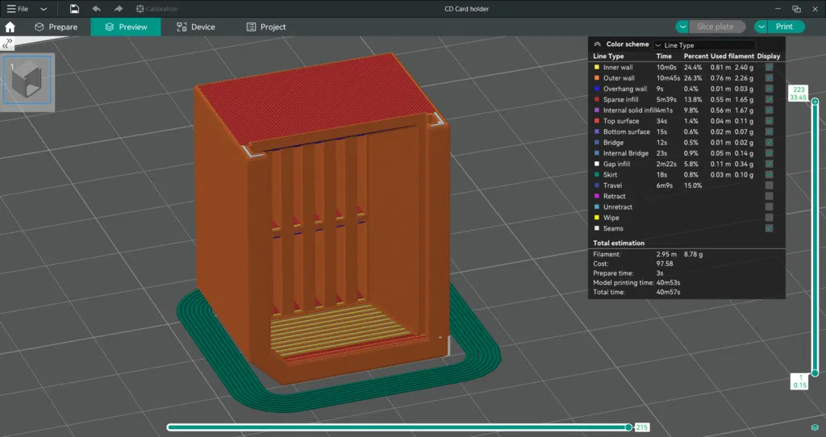Click the Home icon

[x=10, y=27]
